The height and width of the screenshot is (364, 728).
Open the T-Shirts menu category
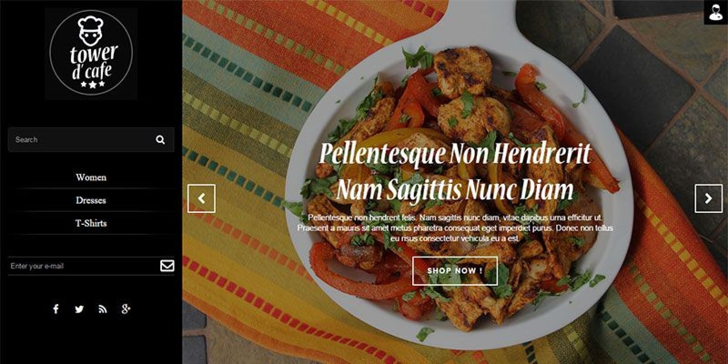(x=91, y=223)
